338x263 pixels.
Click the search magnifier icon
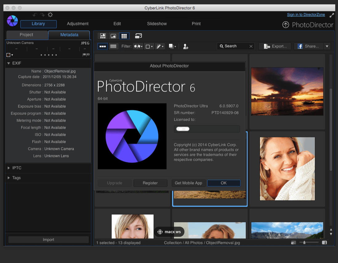pyautogui.click(x=221, y=46)
